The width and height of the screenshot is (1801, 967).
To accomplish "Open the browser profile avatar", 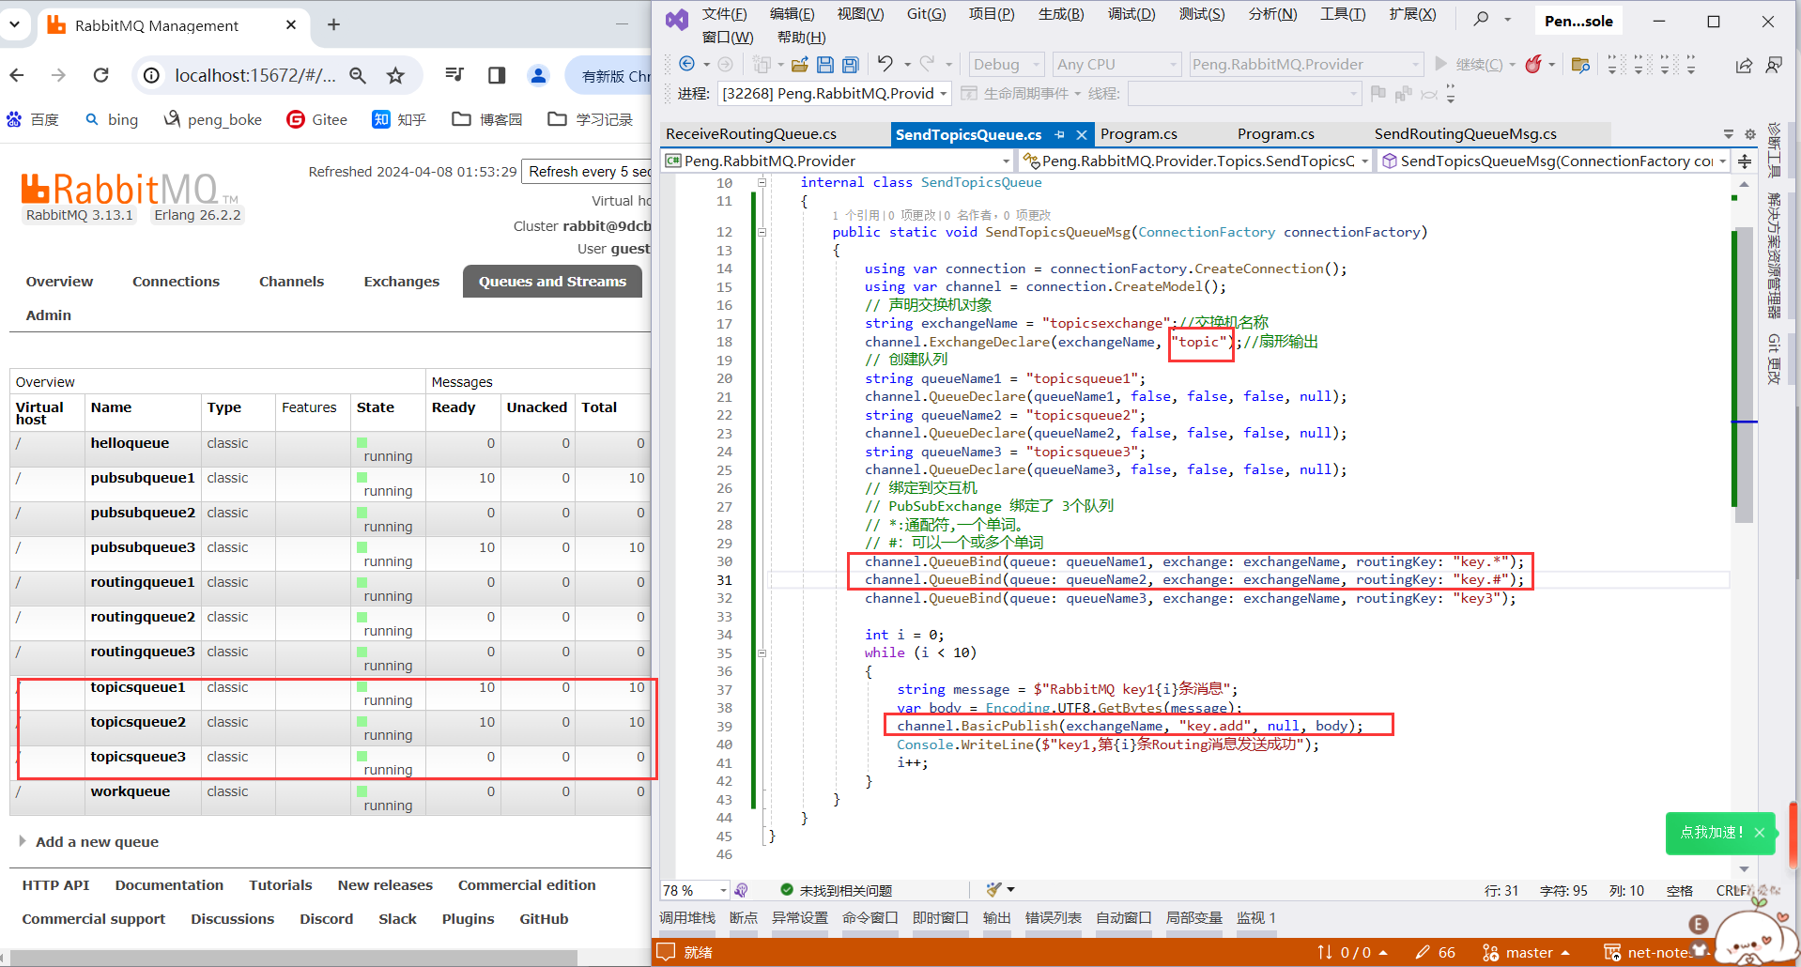I will coord(538,75).
